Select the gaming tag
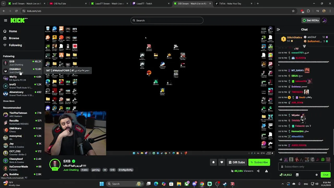 click(x=96, y=170)
